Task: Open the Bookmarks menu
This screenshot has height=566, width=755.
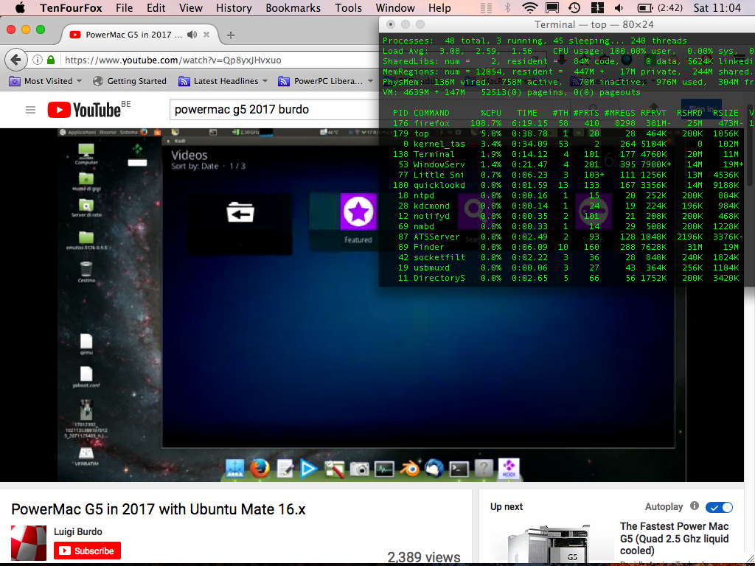Action: point(293,8)
